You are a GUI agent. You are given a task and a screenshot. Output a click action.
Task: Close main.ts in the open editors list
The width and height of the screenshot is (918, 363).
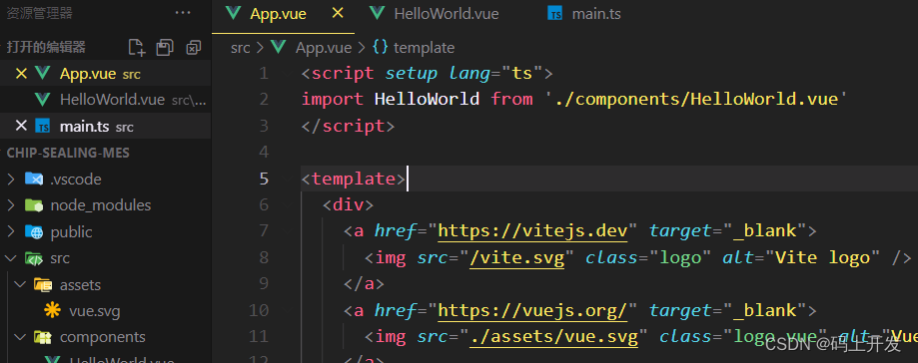(x=21, y=126)
